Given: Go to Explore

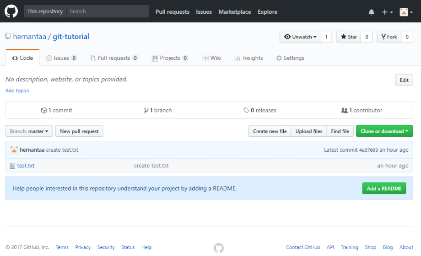Looking at the screenshot, I should point(267,12).
